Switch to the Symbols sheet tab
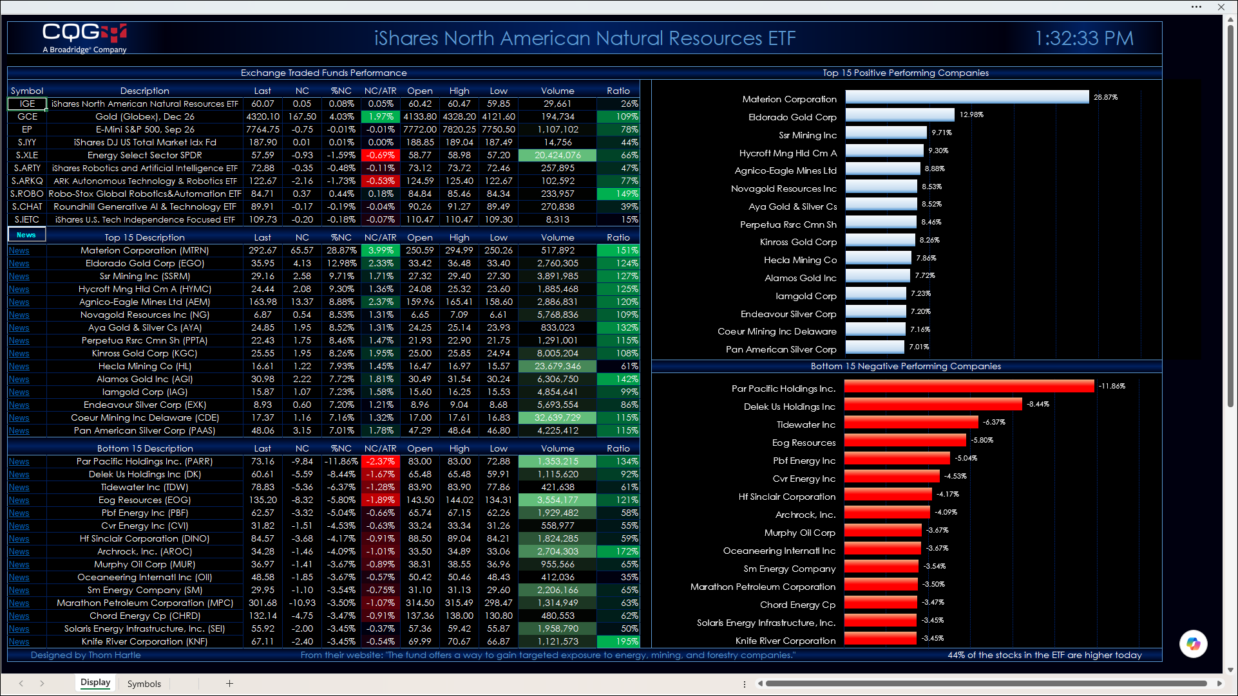1238x696 pixels. (144, 684)
